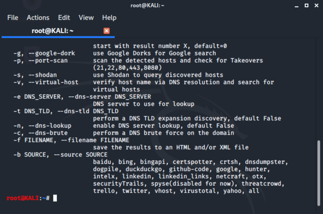Click the red root@KALI prompt text
323x214 pixels.
23,198
